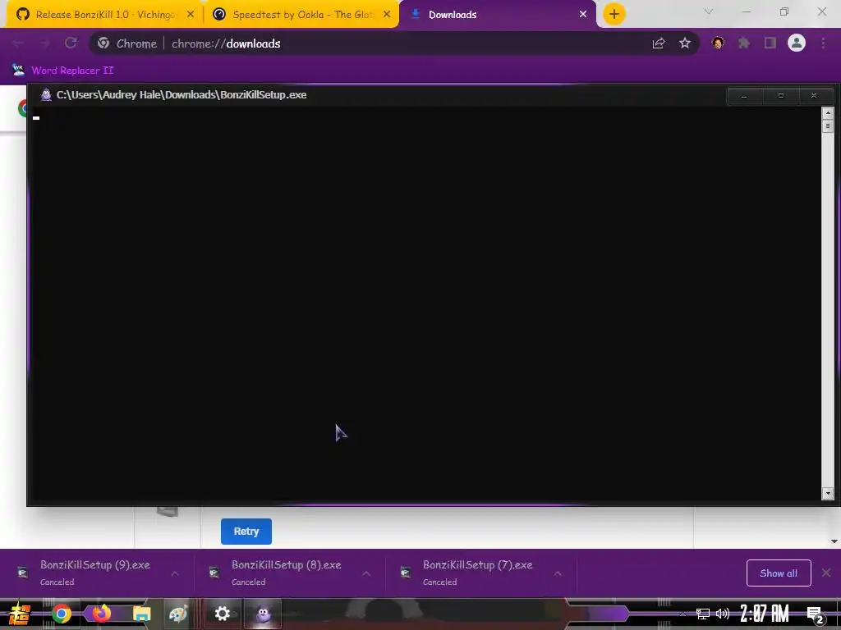The width and height of the screenshot is (841, 630).
Task: Open Paint from the taskbar
Action: click(x=178, y=614)
